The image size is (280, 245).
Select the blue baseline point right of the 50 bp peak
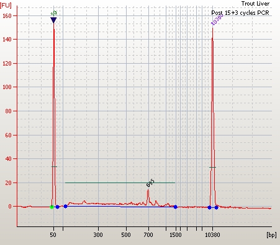pos(58,207)
